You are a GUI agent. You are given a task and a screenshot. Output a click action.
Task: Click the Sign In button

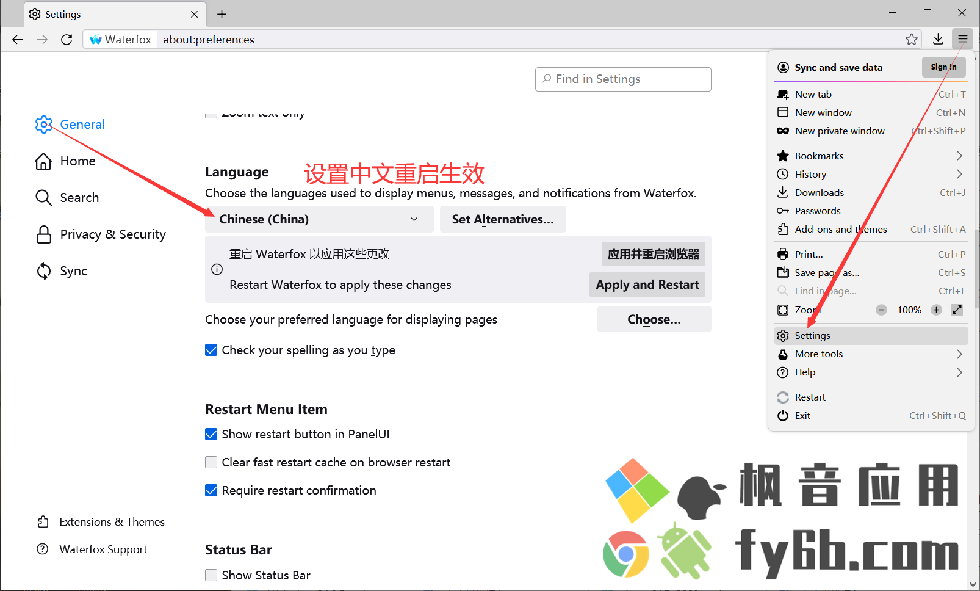[943, 67]
